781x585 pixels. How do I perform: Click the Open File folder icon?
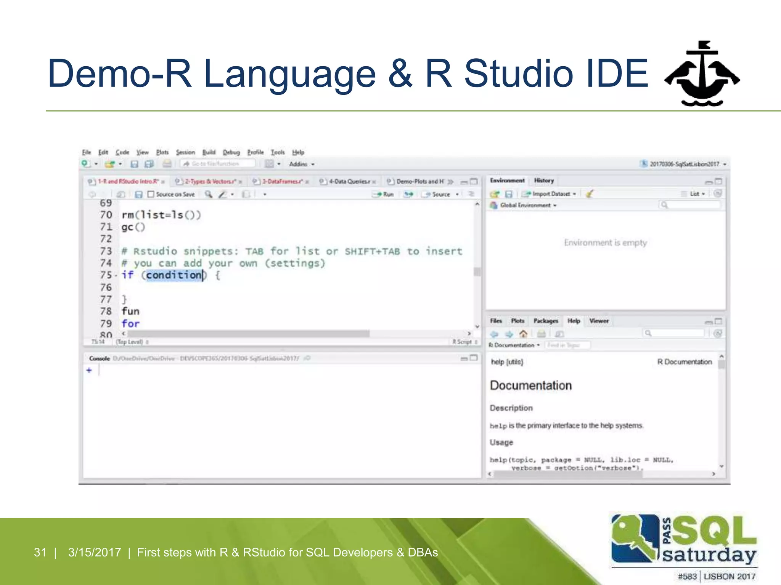point(110,164)
